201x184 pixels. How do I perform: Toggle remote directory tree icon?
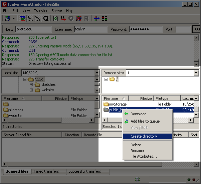tap(38, 19)
